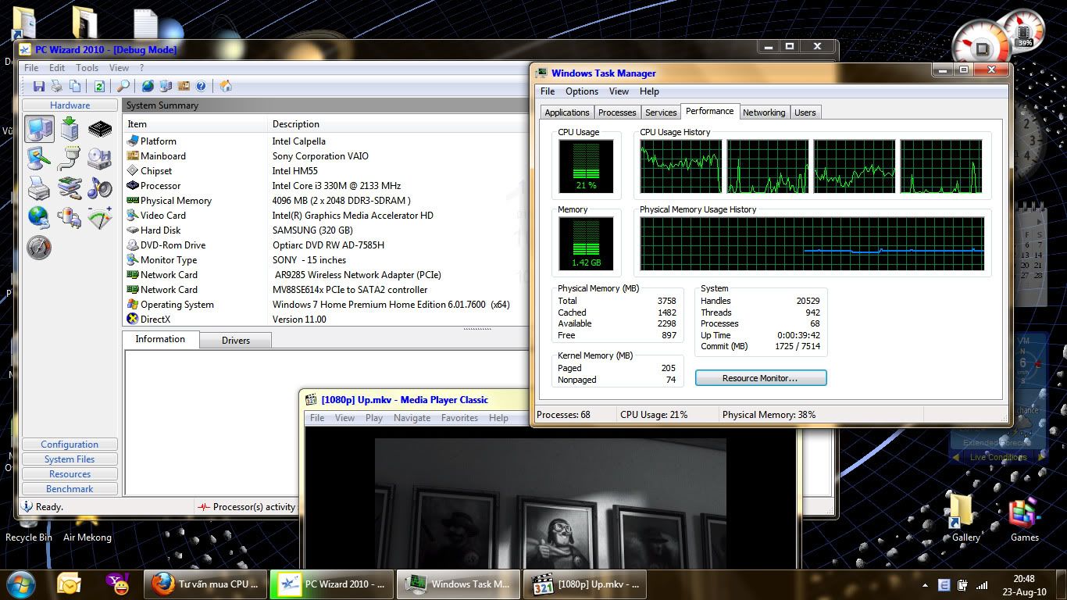Click the Item column header

pyautogui.click(x=195, y=124)
